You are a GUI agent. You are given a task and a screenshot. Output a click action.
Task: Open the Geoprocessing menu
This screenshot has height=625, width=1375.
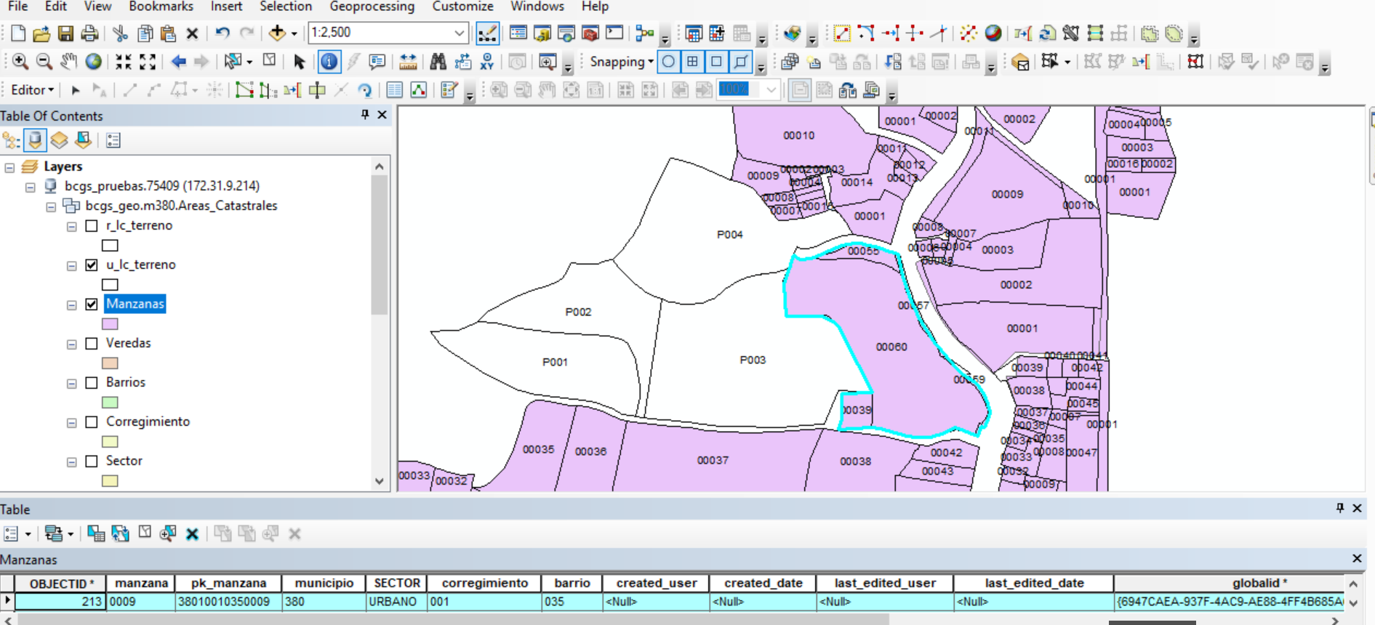(x=372, y=7)
